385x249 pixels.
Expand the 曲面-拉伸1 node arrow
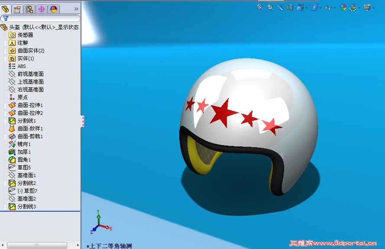pyautogui.click(x=4, y=106)
